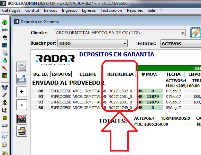
Task: Click the REFERENCIA column header
Action: 120,74
